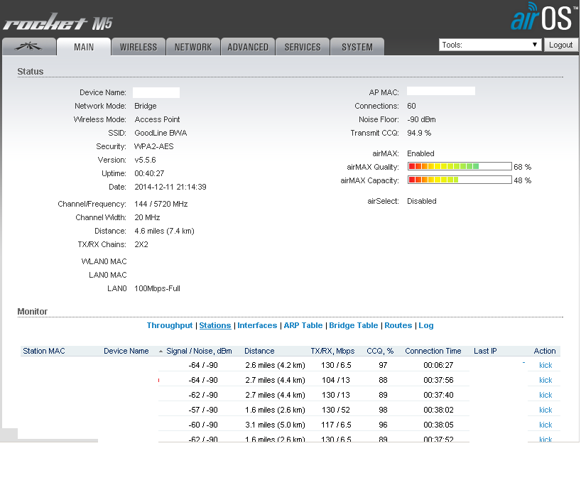Image resolution: width=581 pixels, height=490 pixels.
Task: Open the ARP Table link
Action: tap(303, 325)
